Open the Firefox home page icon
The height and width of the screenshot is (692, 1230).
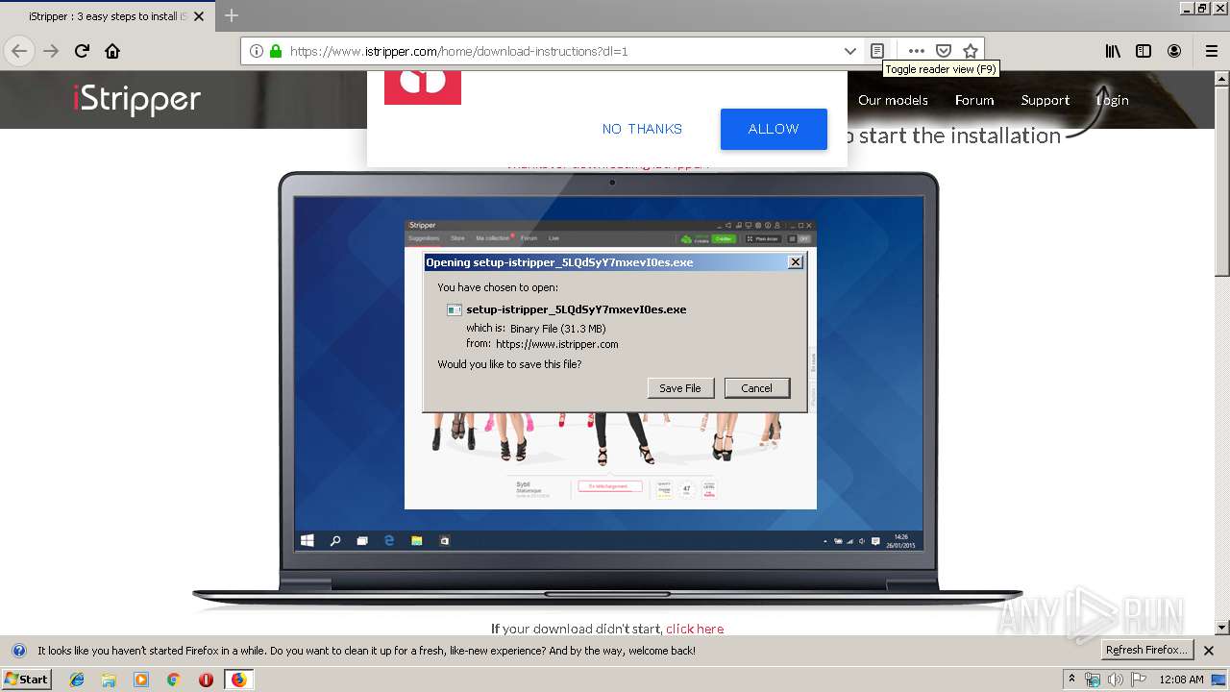click(112, 51)
